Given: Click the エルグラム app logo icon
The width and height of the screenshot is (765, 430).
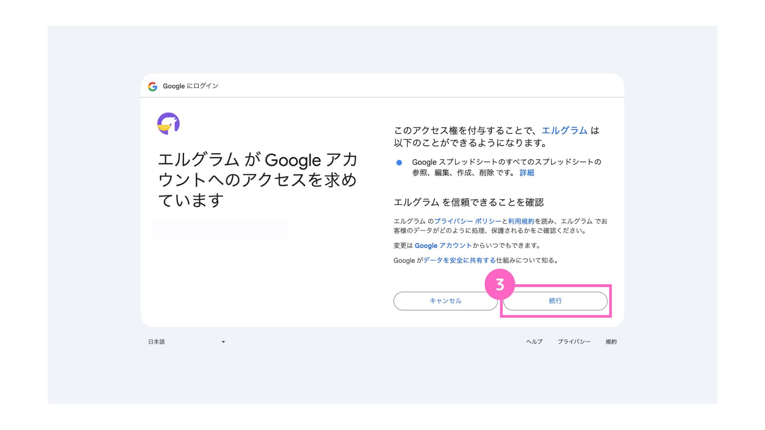Looking at the screenshot, I should [x=168, y=123].
